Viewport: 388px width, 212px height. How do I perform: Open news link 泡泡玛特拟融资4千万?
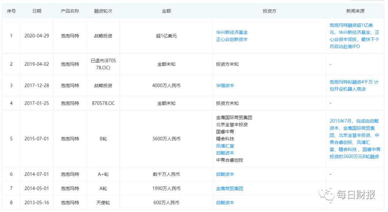point(354,86)
